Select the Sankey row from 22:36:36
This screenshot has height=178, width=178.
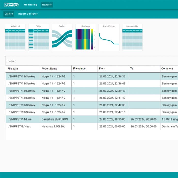pyautogui.click(x=92, y=76)
